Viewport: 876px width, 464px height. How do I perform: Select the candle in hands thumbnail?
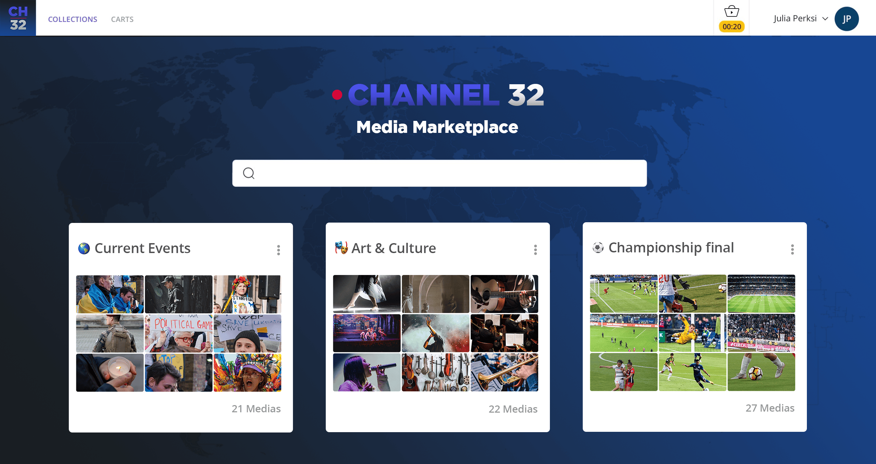click(110, 373)
